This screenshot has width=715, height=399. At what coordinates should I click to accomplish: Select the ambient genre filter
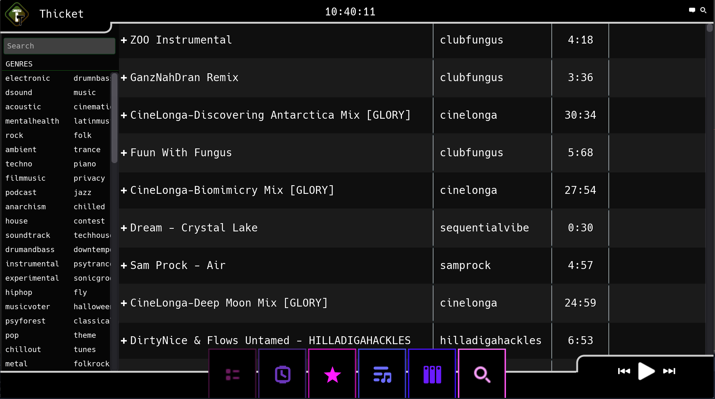tap(21, 150)
